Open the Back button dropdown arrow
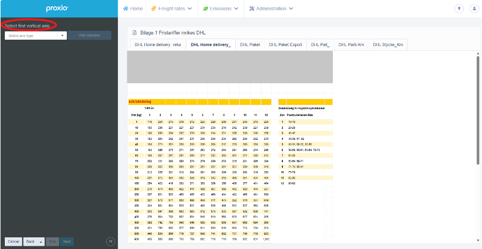Image resolution: width=482 pixels, height=249 pixels. click(40, 242)
